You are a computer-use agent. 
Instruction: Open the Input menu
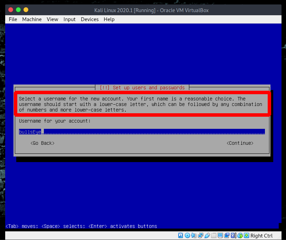pos(69,19)
